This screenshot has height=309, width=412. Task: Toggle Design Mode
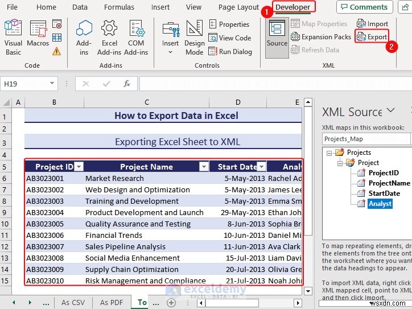[x=195, y=37]
